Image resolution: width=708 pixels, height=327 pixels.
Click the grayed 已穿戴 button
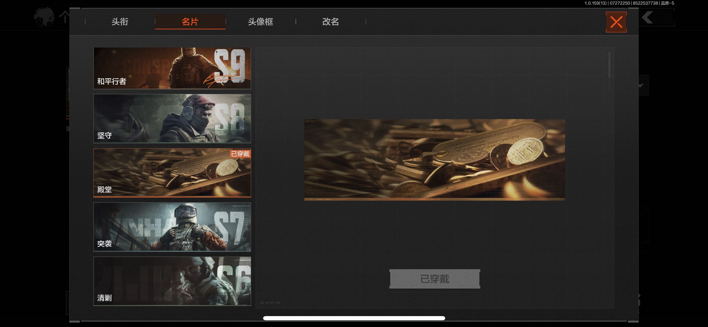coord(434,278)
